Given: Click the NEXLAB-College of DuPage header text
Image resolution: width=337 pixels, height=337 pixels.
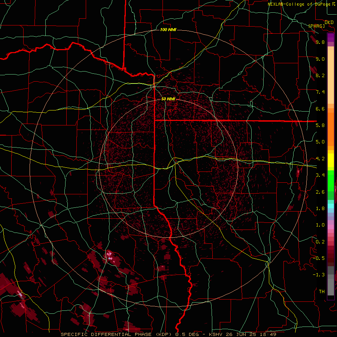Looking at the screenshot, I should click(x=299, y=4).
